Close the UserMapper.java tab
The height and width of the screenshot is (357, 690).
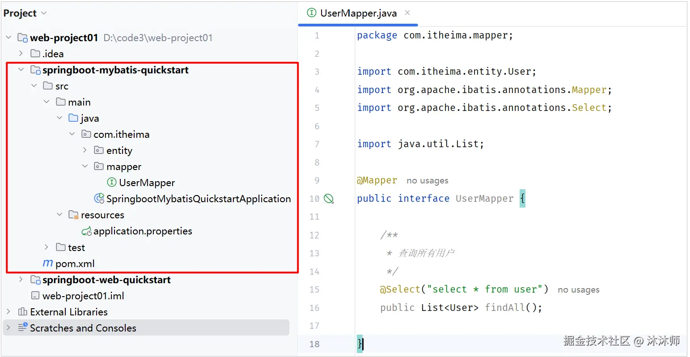point(407,13)
